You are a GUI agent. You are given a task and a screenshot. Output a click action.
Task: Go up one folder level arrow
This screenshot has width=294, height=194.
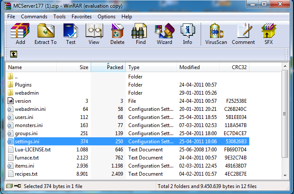click(x=14, y=54)
